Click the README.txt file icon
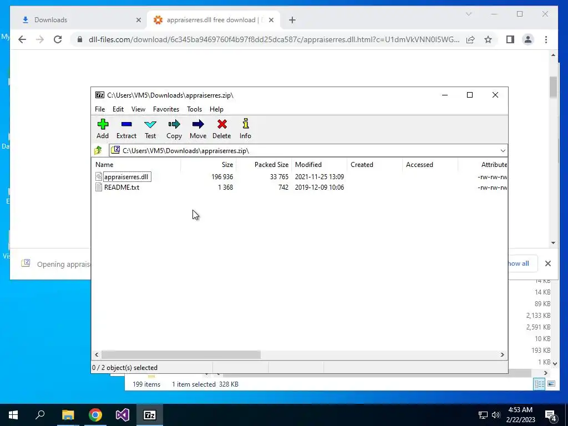The height and width of the screenshot is (426, 568). [99, 187]
